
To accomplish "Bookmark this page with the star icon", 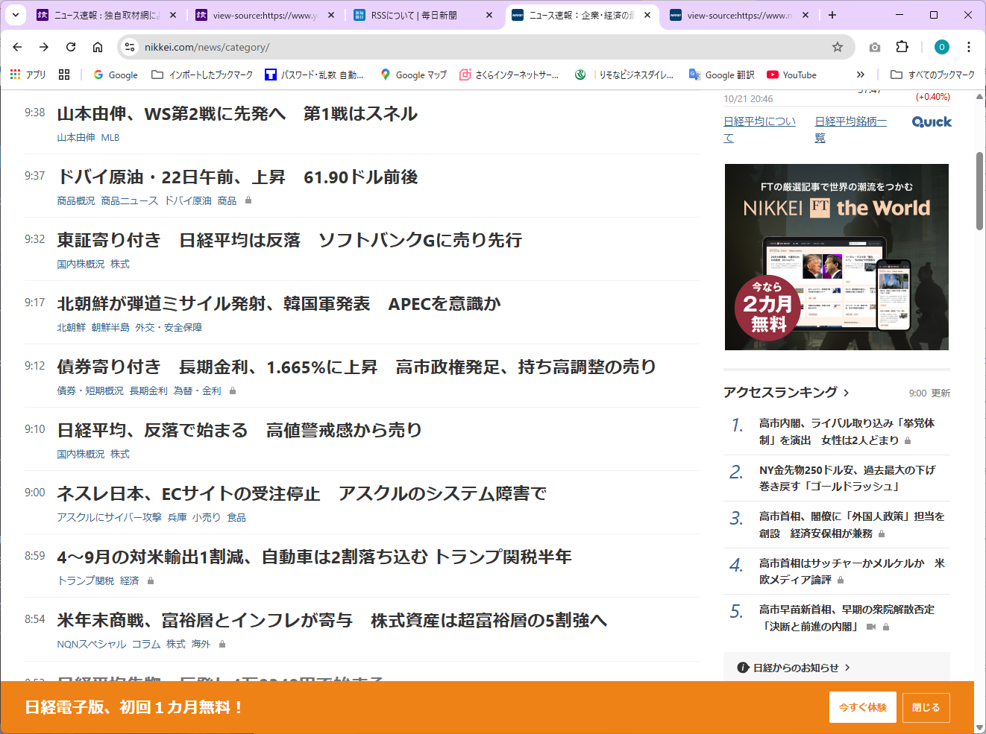I will coord(838,47).
